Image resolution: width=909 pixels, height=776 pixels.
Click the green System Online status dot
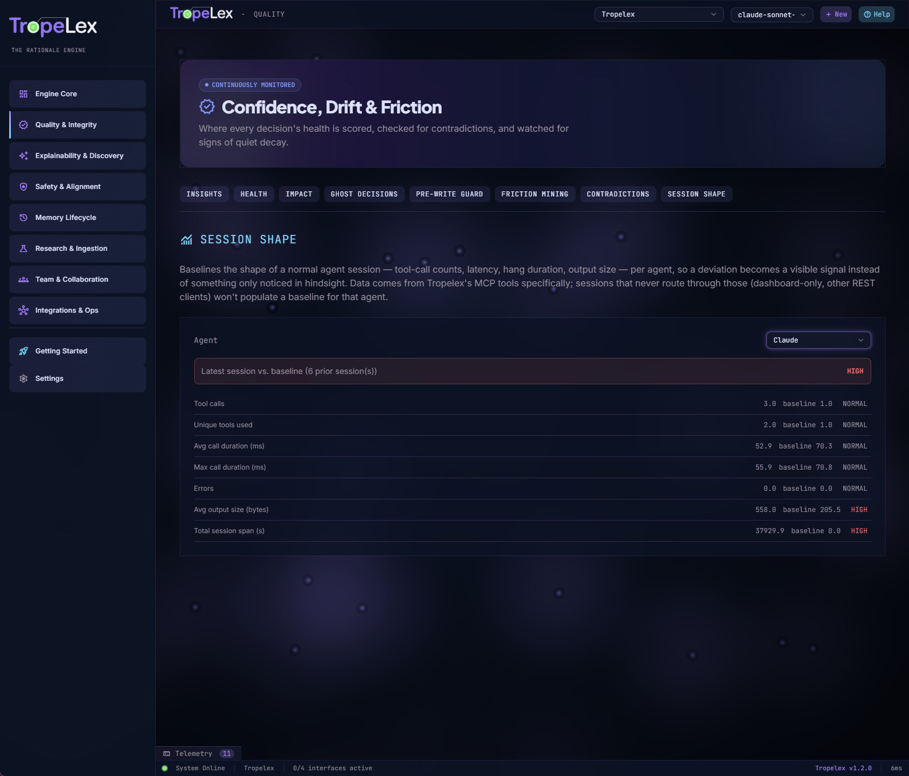[165, 768]
